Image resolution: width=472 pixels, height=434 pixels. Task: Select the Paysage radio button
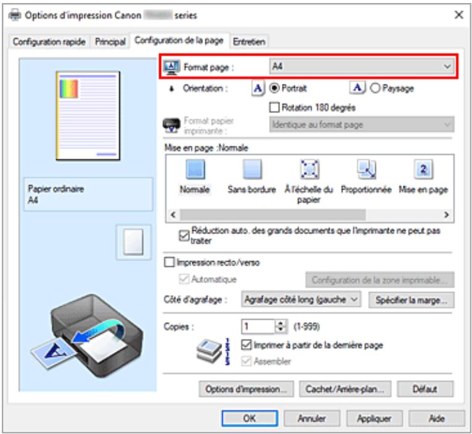[x=375, y=88]
